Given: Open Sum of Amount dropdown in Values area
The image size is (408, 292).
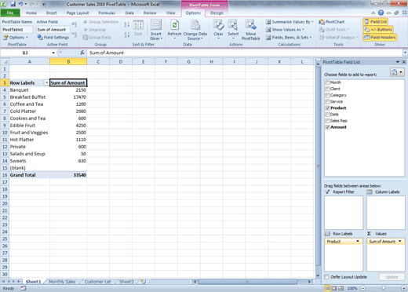Looking at the screenshot, I should pyautogui.click(x=399, y=241).
